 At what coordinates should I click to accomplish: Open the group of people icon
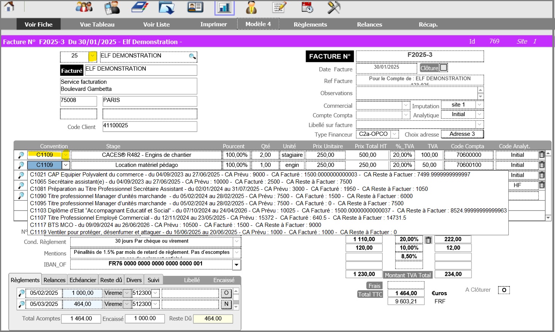(x=84, y=7)
